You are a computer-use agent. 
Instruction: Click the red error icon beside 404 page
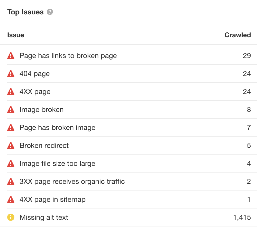coord(11,74)
